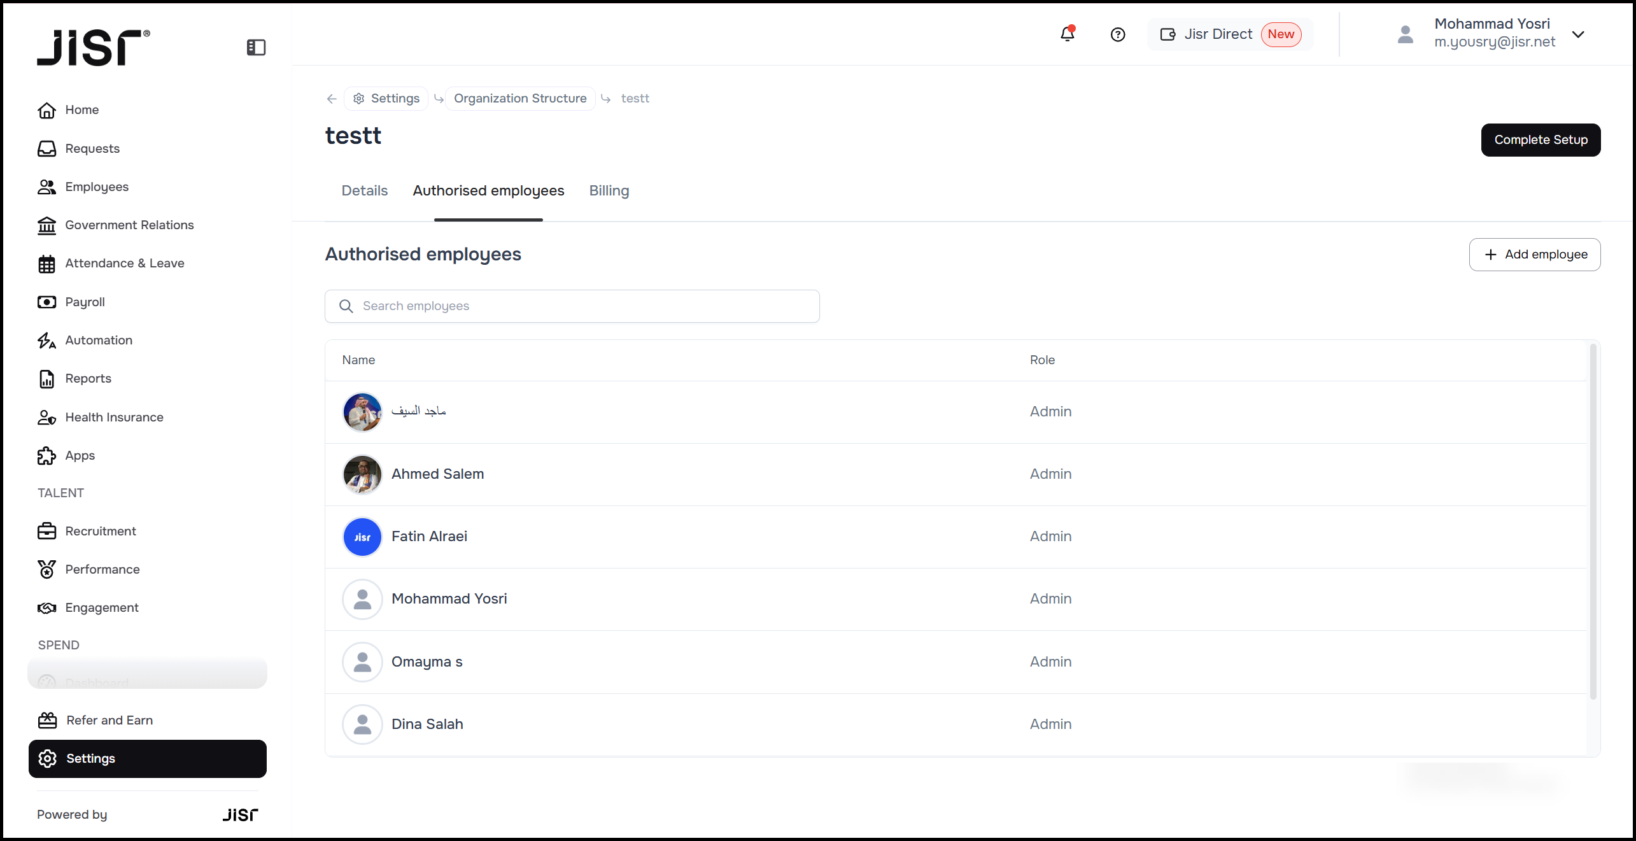Open Health Insurance in sidebar
1636x841 pixels.
pyautogui.click(x=114, y=417)
